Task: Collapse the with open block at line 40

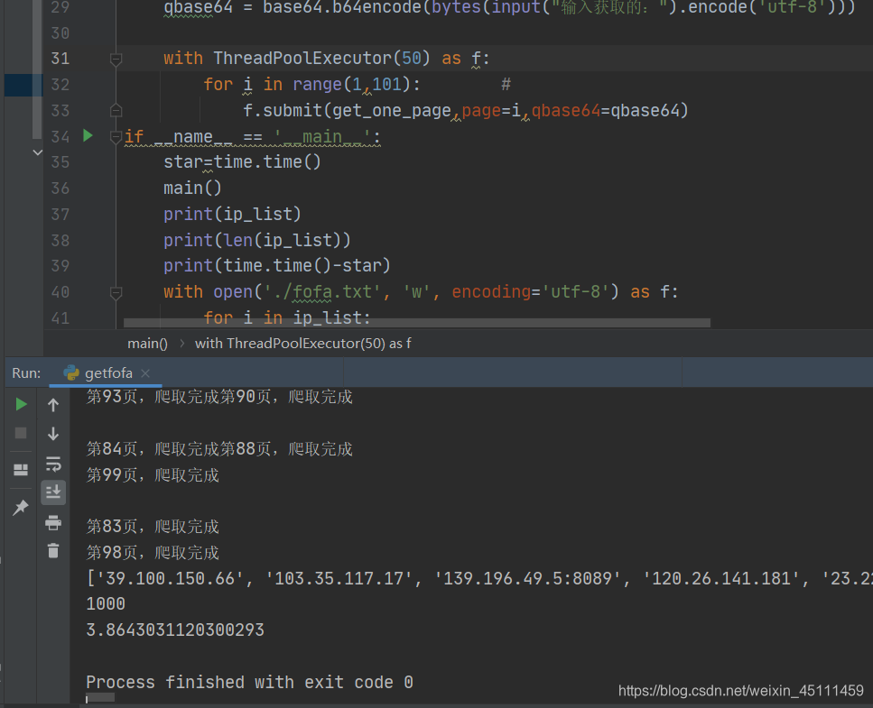Action: 116,292
